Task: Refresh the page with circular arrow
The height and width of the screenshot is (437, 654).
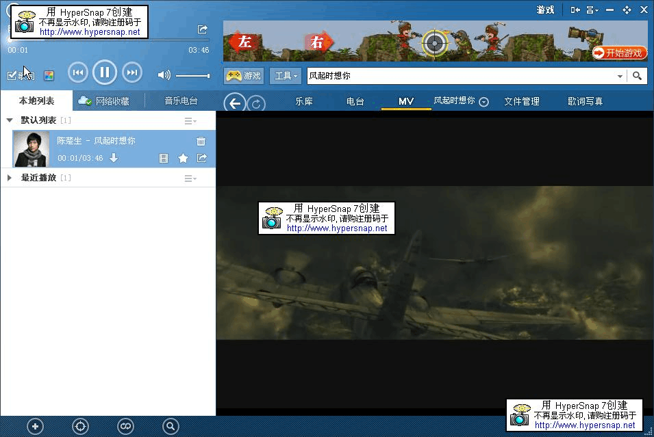Action: 256,103
